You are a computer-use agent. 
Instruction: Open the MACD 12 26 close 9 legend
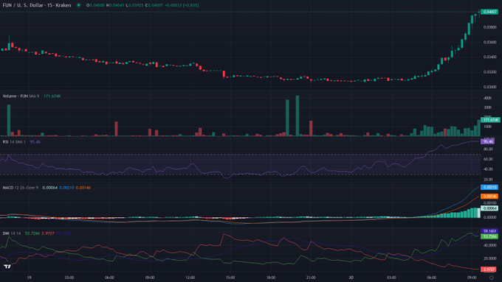20,188
